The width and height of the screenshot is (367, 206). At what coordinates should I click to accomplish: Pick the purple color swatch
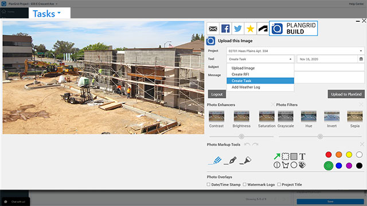(349, 165)
